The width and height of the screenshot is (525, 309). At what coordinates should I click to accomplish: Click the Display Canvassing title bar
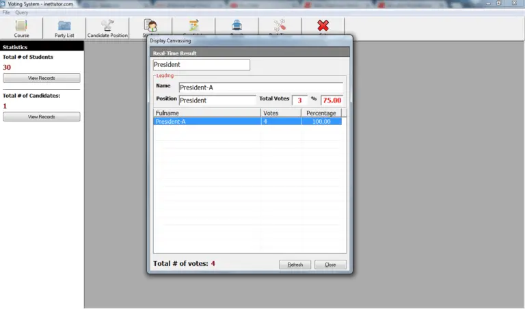tap(250, 40)
